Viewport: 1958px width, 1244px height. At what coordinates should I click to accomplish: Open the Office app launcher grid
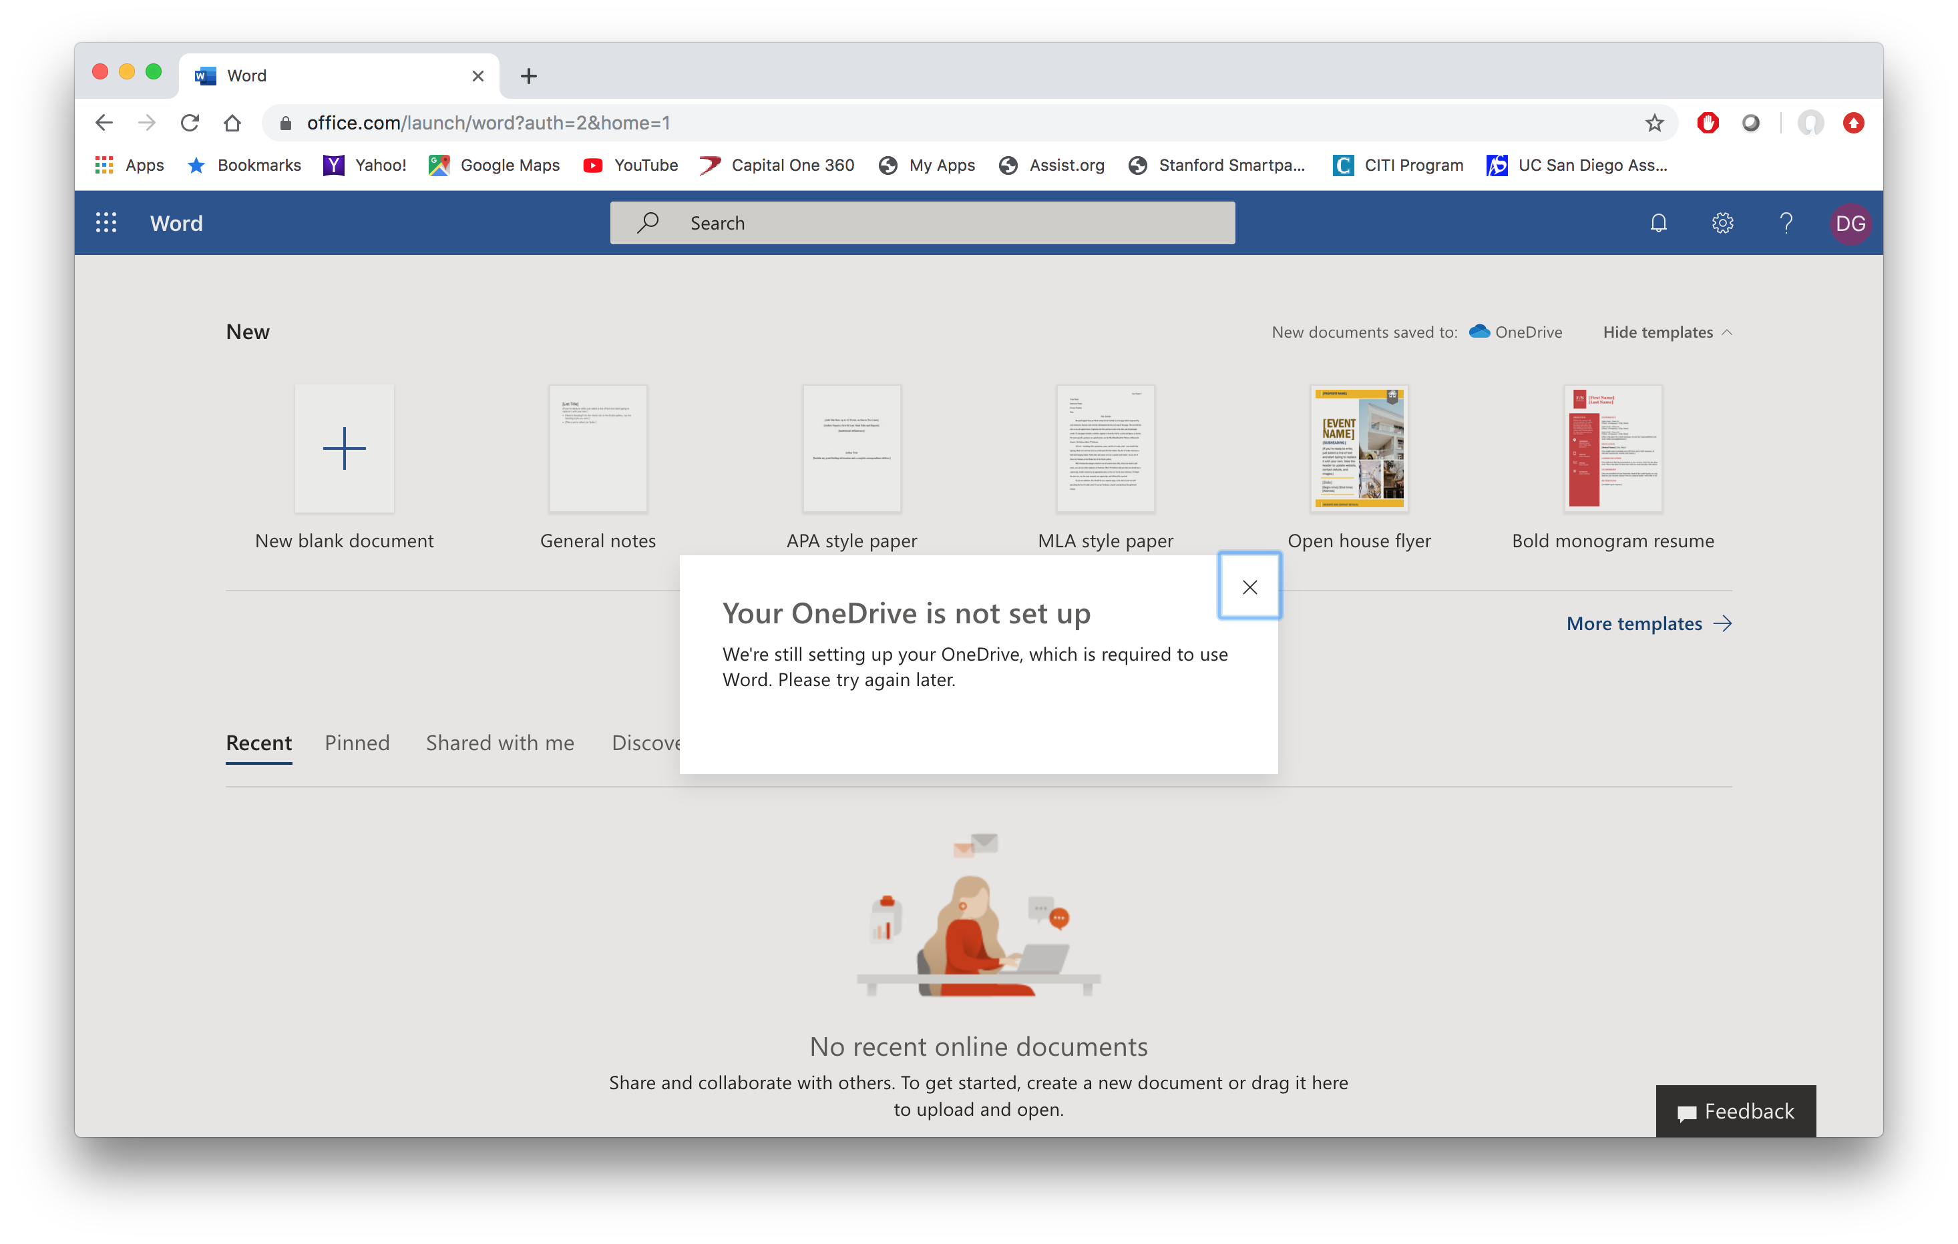click(x=106, y=223)
